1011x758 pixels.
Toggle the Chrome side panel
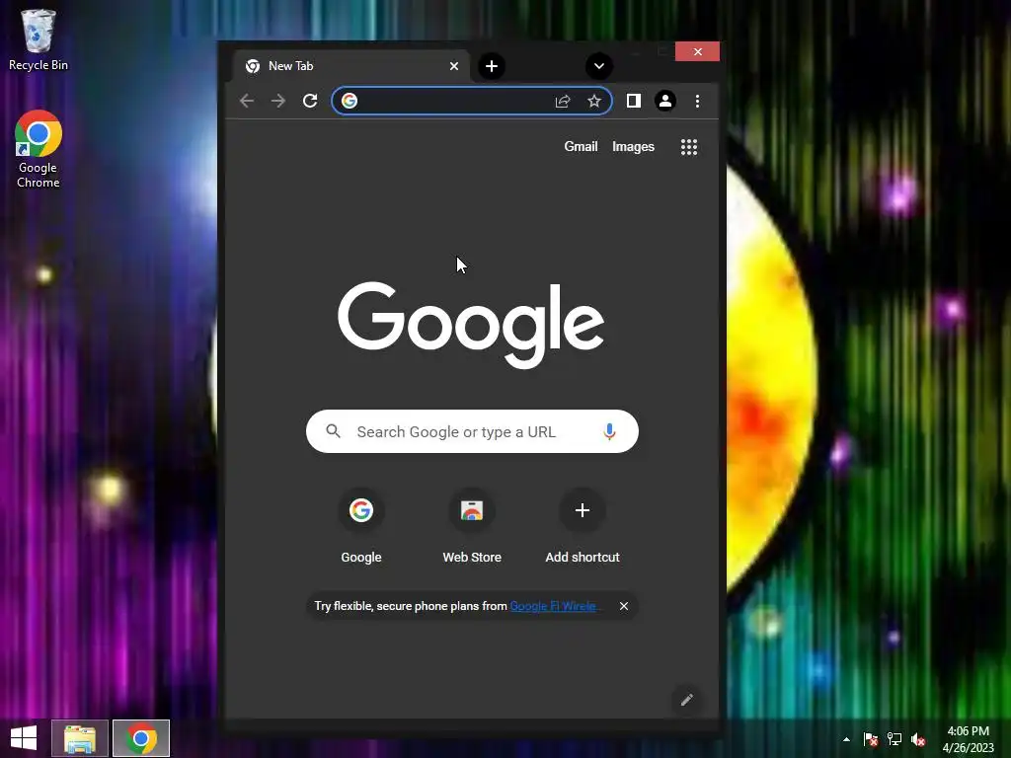633,102
